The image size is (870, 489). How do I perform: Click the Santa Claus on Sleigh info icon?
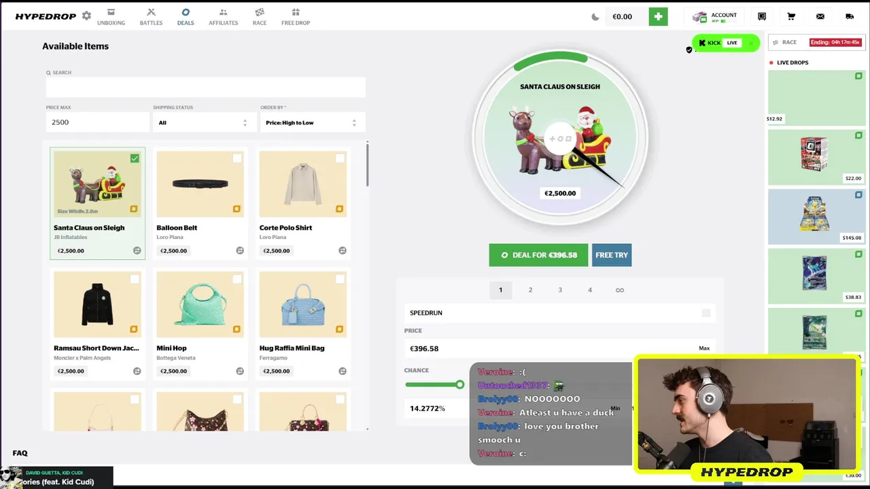tap(137, 251)
